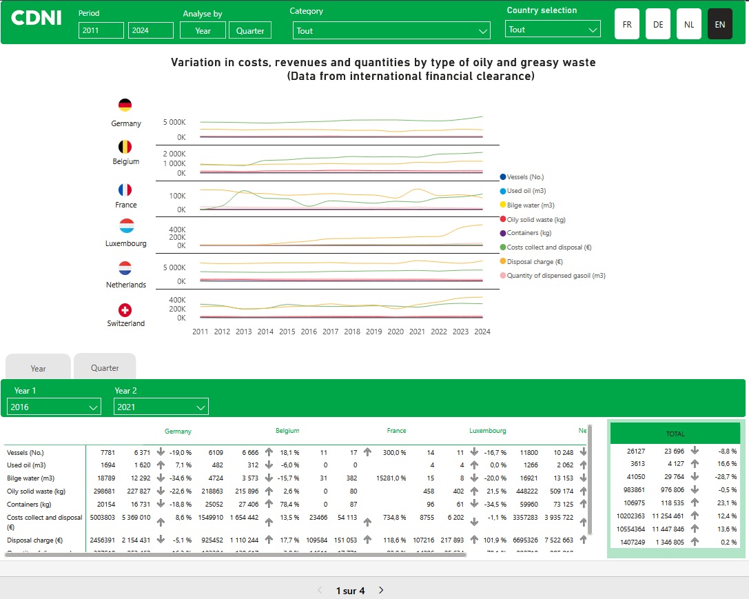Select the Germany flag icon
This screenshot has height=599, width=749.
[125, 105]
